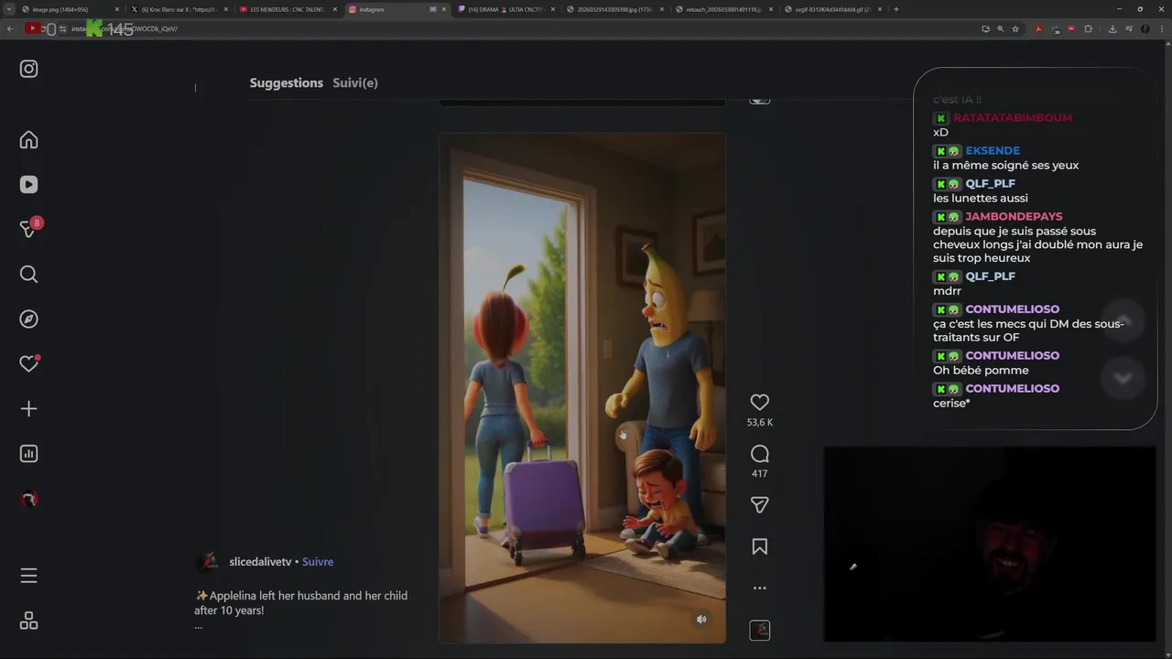The width and height of the screenshot is (1172, 659).
Task: Open Dashboard chart icon in sidebar
Action: 29,454
